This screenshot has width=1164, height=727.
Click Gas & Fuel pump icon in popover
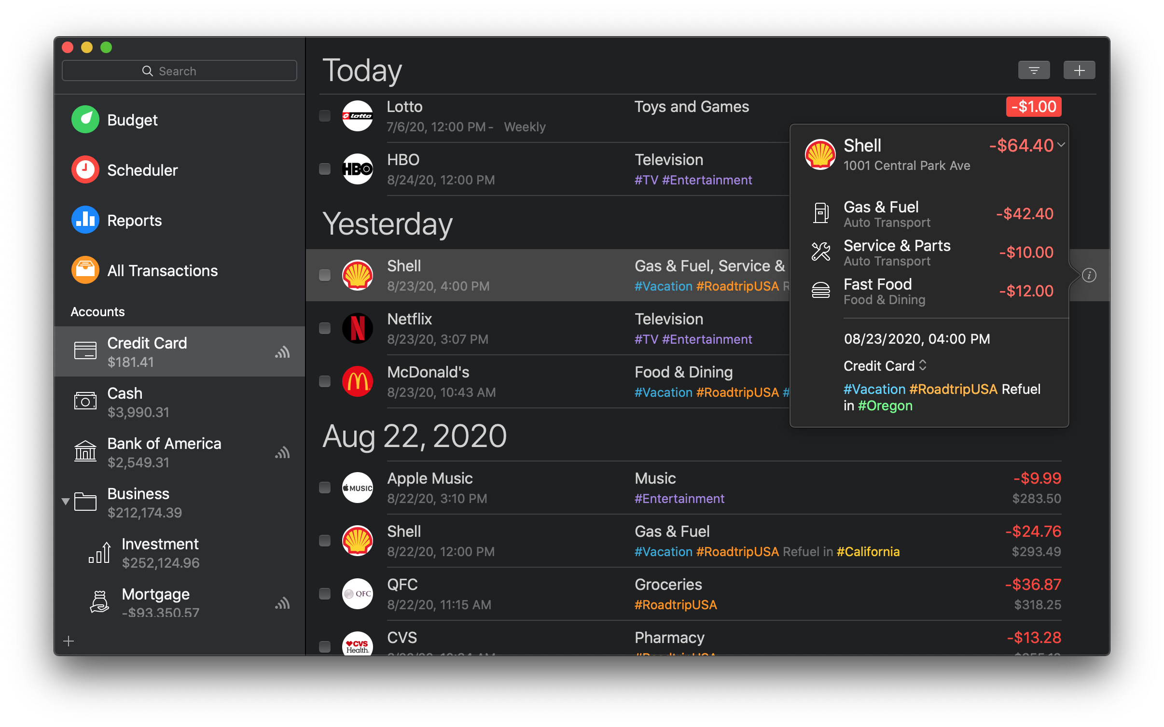[820, 213]
